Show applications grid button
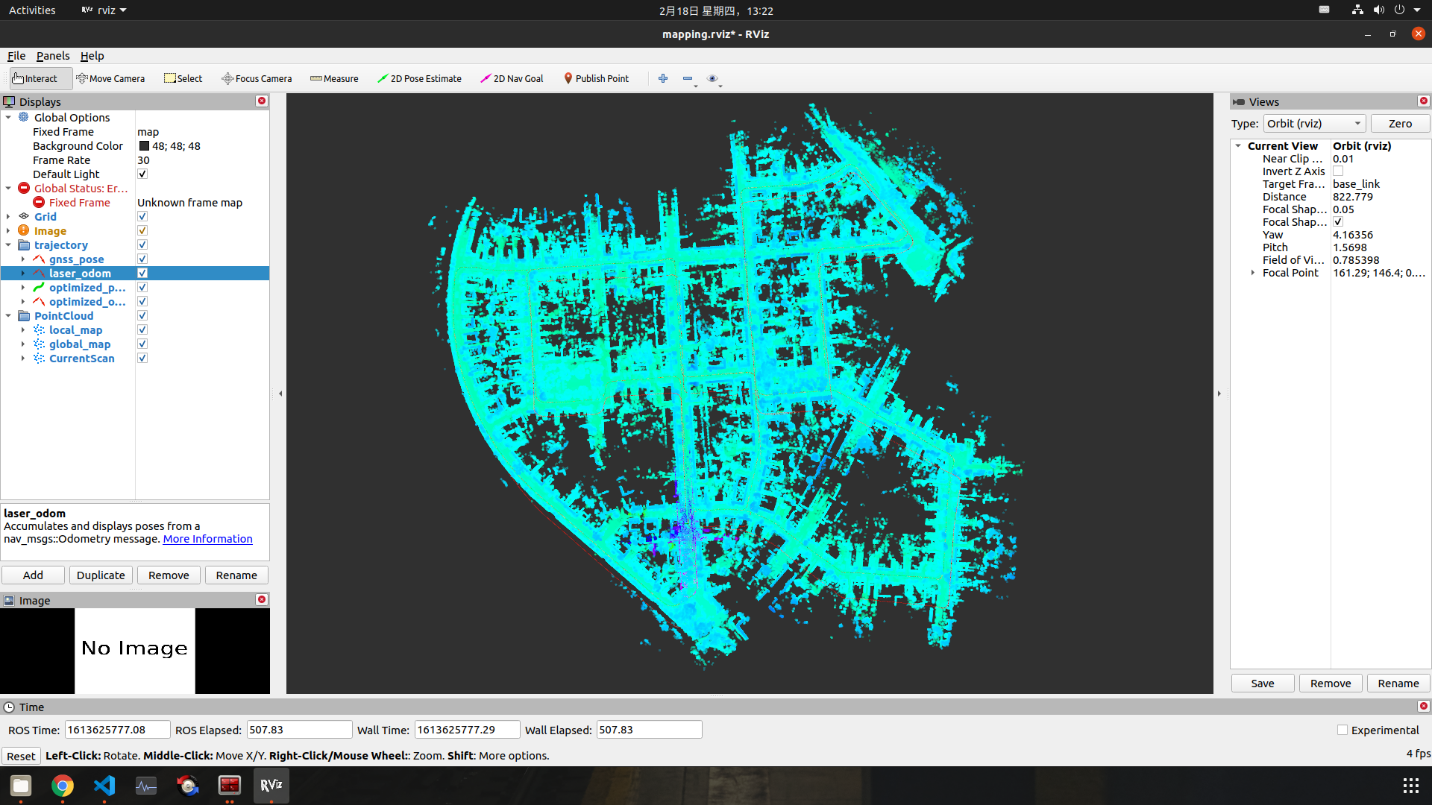Screen dimensions: 1432x805 pos(1410,786)
